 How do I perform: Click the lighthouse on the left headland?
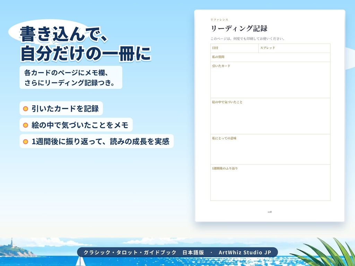(x=12, y=242)
